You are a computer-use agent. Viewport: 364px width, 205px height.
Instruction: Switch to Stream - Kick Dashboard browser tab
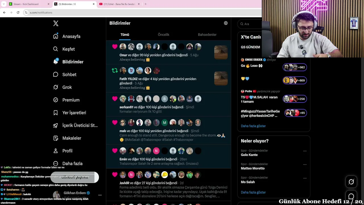point(28,4)
